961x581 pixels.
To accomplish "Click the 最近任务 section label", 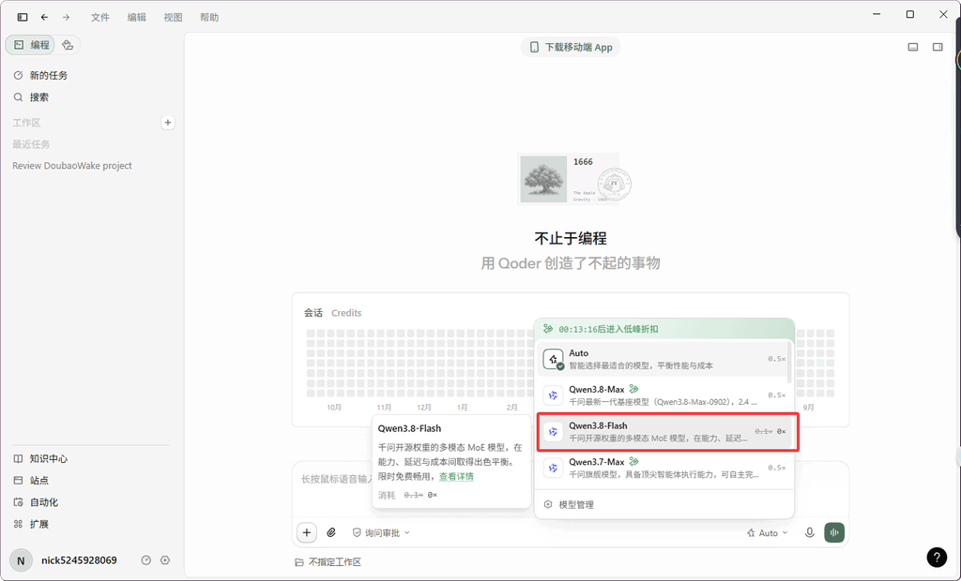I will 31,144.
